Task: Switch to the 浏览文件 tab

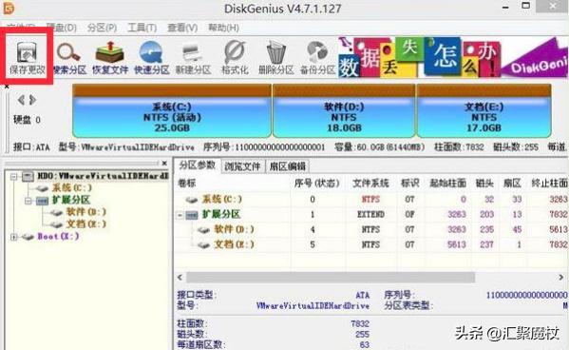Action: [242, 166]
